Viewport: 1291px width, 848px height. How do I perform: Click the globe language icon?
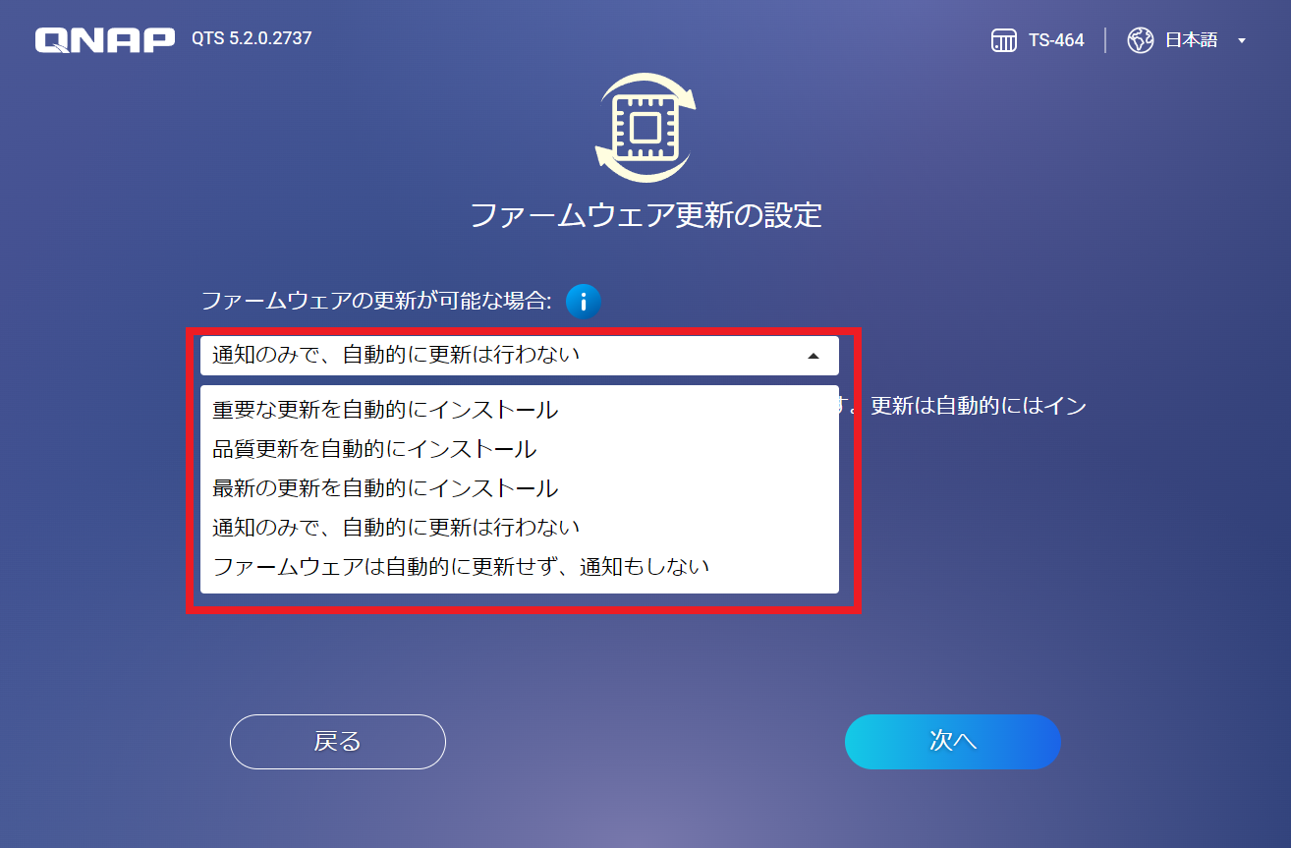click(1140, 40)
